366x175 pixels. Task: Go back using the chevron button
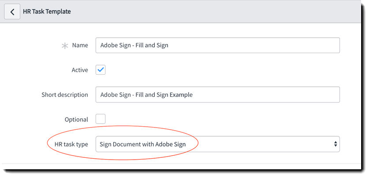12,11
